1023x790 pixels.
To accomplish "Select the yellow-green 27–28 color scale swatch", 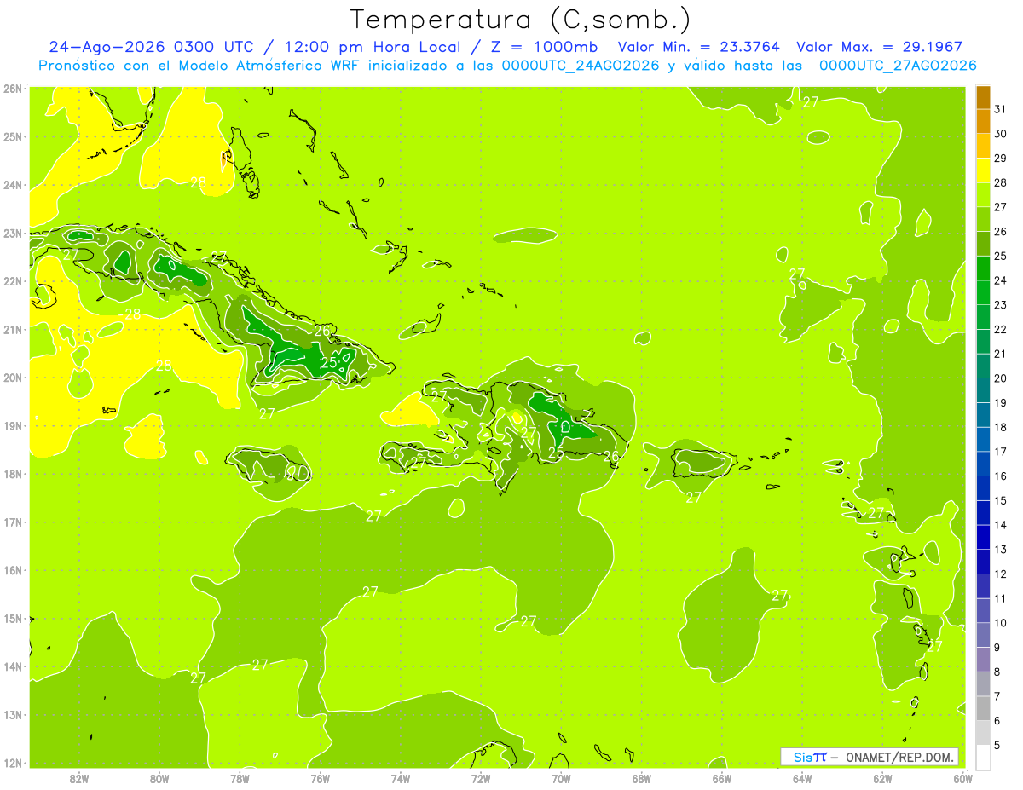I will point(983,195).
